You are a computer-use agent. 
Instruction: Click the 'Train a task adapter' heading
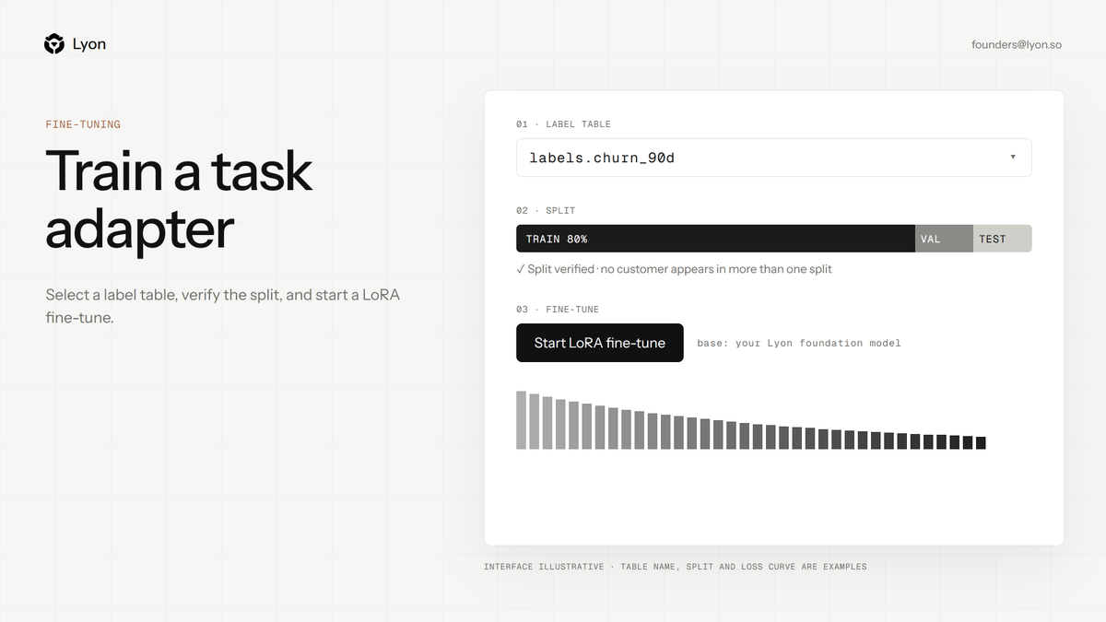[180, 199]
